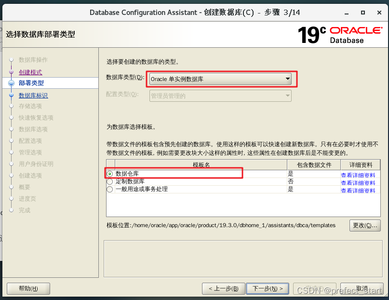Click 配置选项 in the step list
The height and width of the screenshot is (300, 389).
(x=30, y=141)
